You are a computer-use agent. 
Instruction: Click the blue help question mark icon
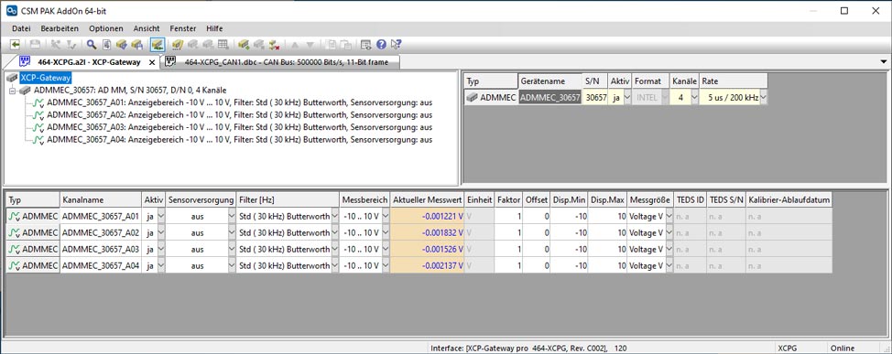click(381, 44)
